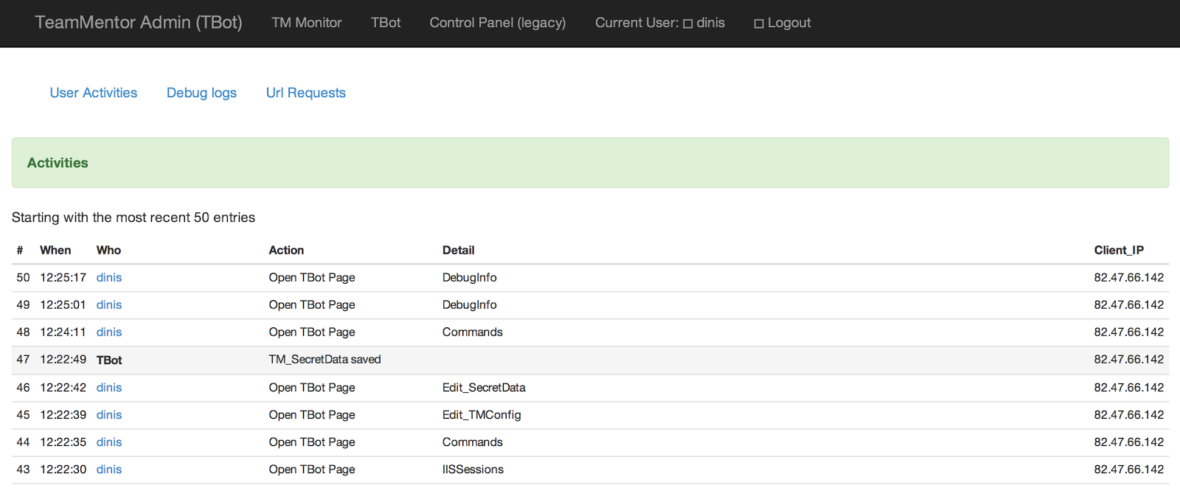Click the user icon before dinis
Image resolution: width=1180 pixels, height=488 pixels.
687,24
